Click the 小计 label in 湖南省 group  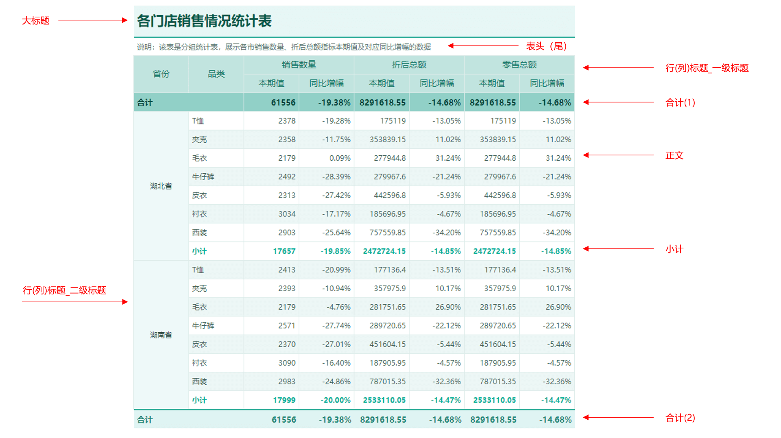point(199,400)
